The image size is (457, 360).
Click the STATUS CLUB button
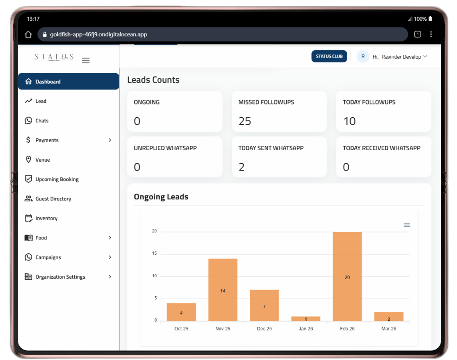[x=329, y=56]
